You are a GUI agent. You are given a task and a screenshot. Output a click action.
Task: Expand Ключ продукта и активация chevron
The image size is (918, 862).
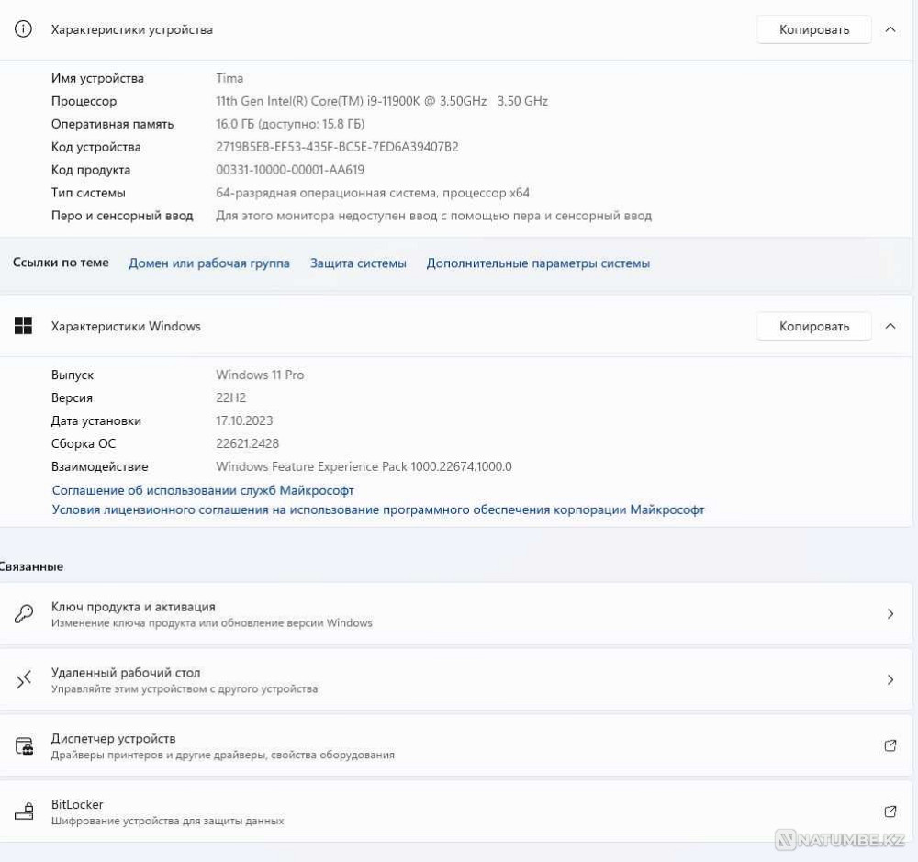click(x=890, y=614)
